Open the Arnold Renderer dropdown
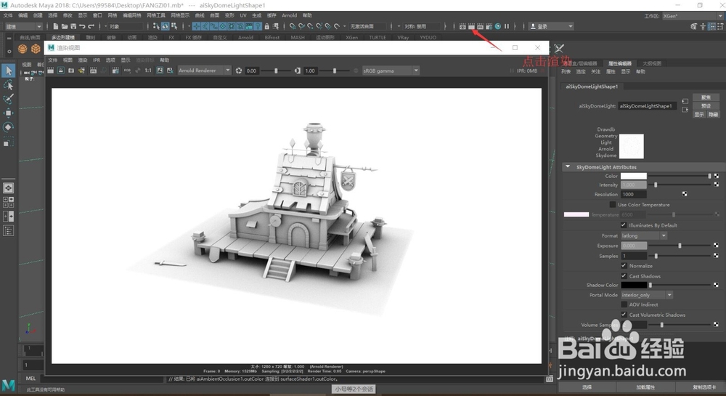This screenshot has width=726, height=396. (204, 70)
